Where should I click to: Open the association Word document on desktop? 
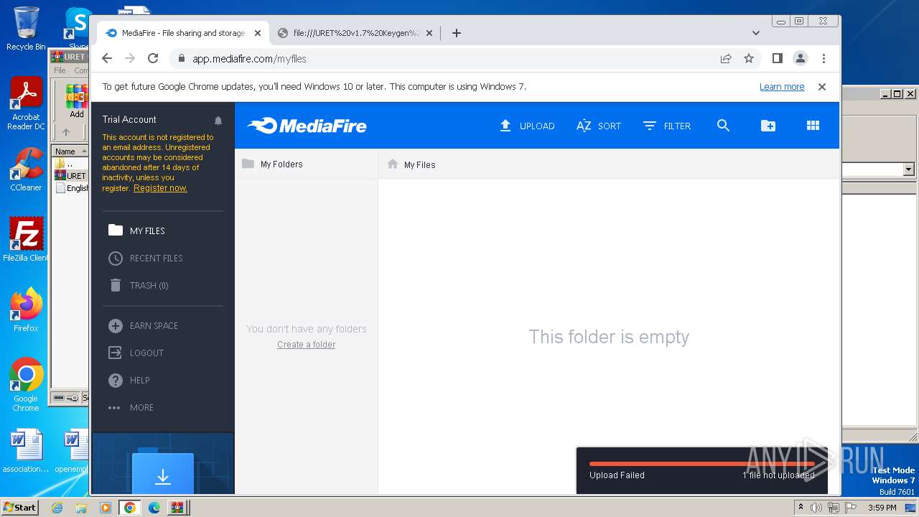click(26, 451)
